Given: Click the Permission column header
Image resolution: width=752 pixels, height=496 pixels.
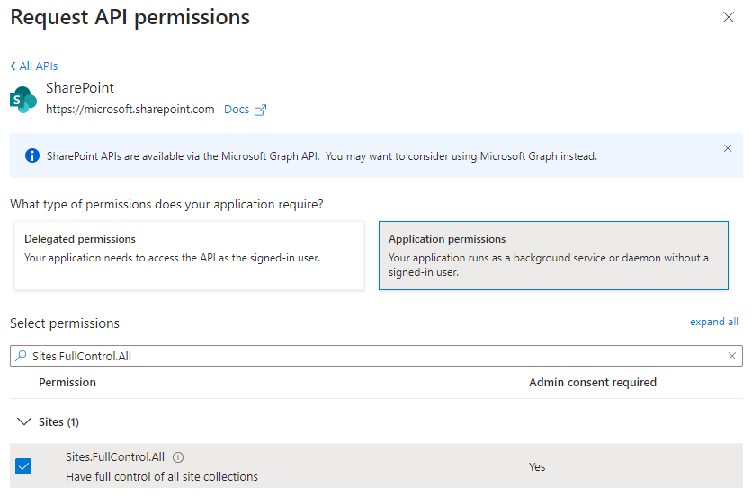Looking at the screenshot, I should tap(67, 383).
